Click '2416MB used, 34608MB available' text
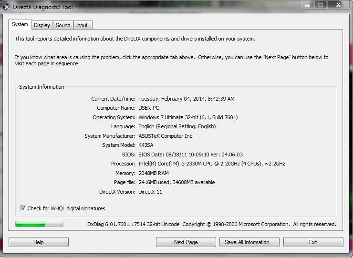 pos(176,182)
